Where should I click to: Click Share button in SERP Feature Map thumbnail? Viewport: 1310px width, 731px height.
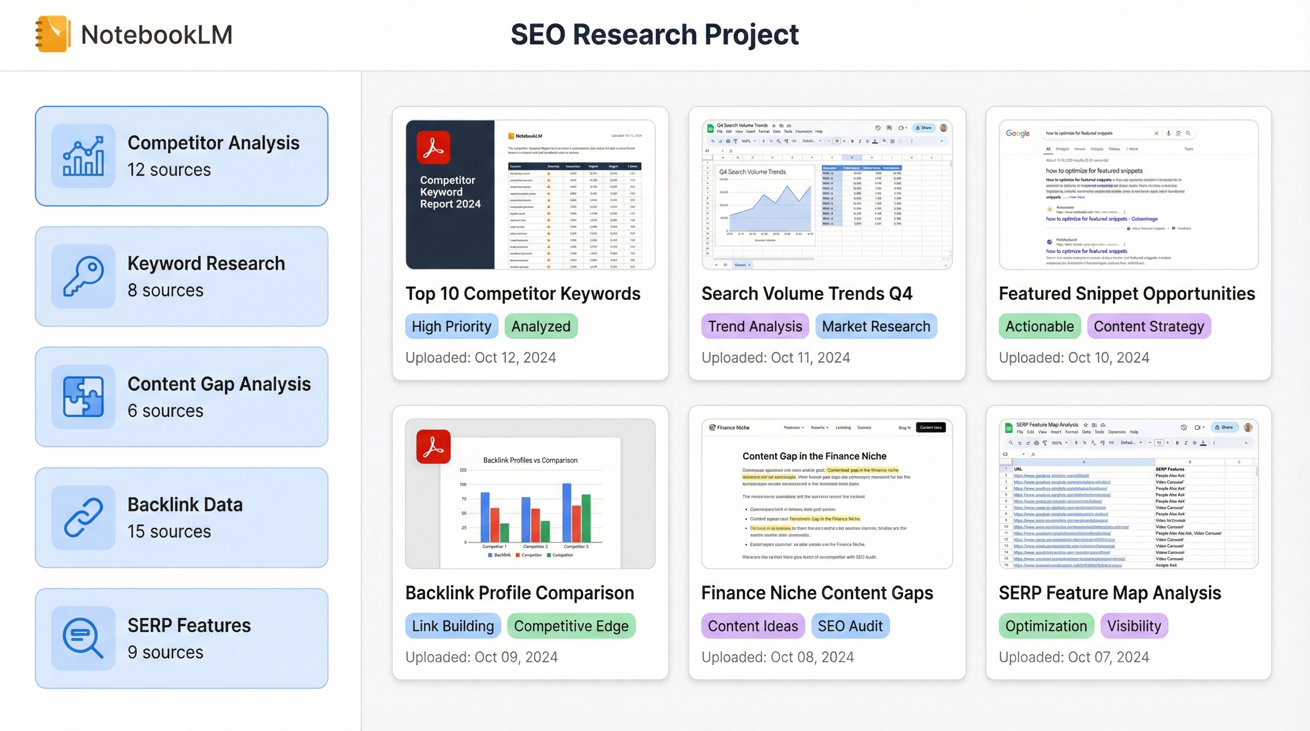point(1224,427)
